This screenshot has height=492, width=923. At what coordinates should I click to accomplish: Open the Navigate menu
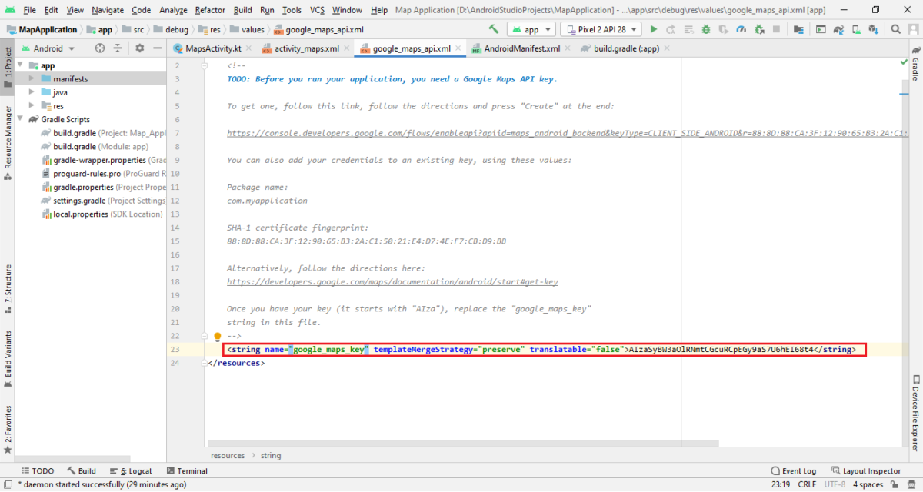[x=107, y=10]
